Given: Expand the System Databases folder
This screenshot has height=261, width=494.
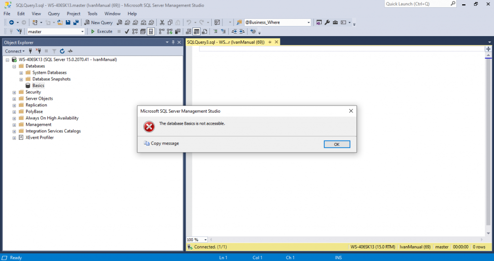Looking at the screenshot, I should point(21,73).
